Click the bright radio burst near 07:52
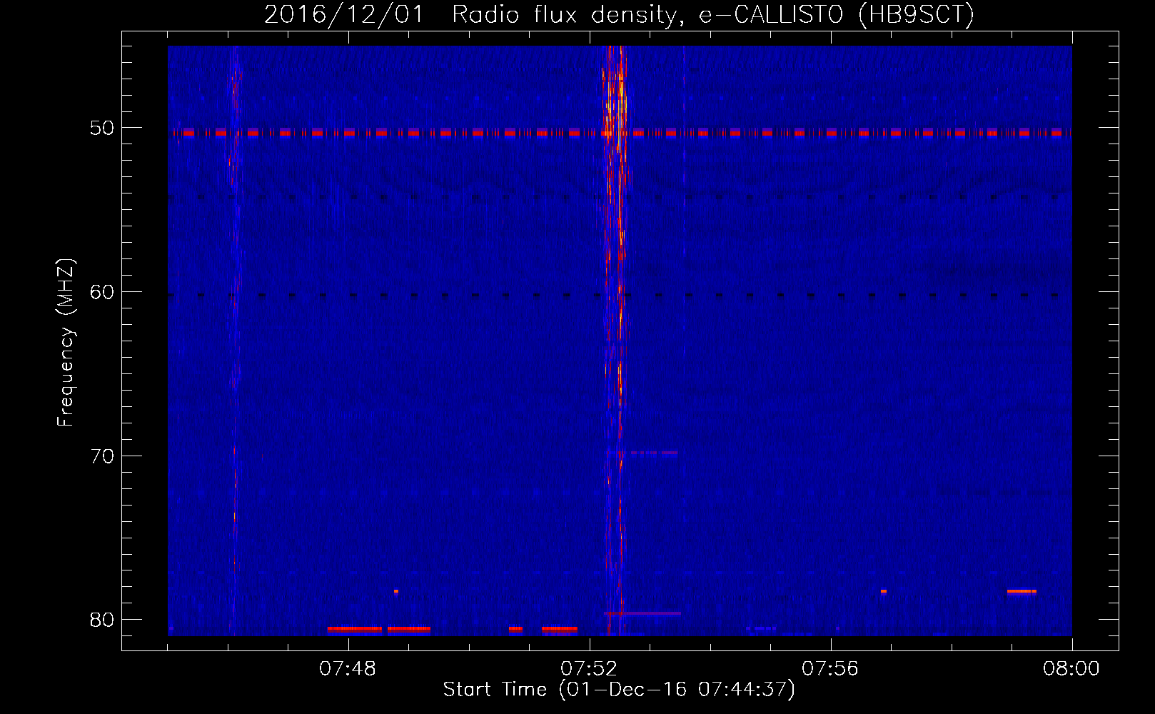1155x714 pixels. (x=615, y=341)
